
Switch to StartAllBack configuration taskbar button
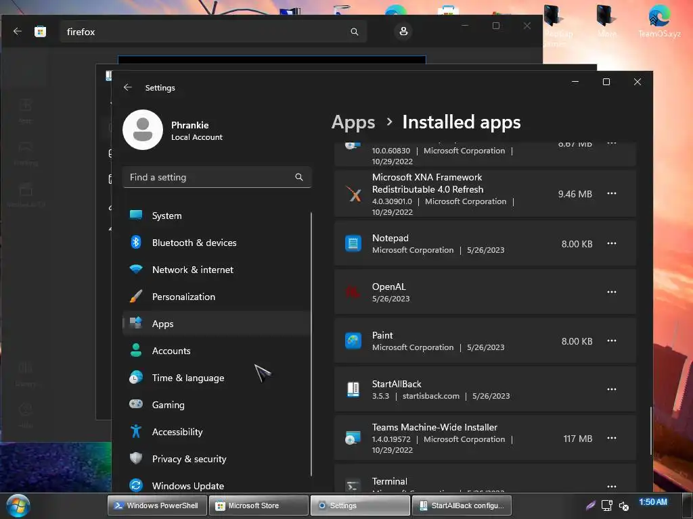(x=462, y=505)
